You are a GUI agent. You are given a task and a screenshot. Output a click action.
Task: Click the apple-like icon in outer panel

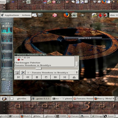(67, 2)
